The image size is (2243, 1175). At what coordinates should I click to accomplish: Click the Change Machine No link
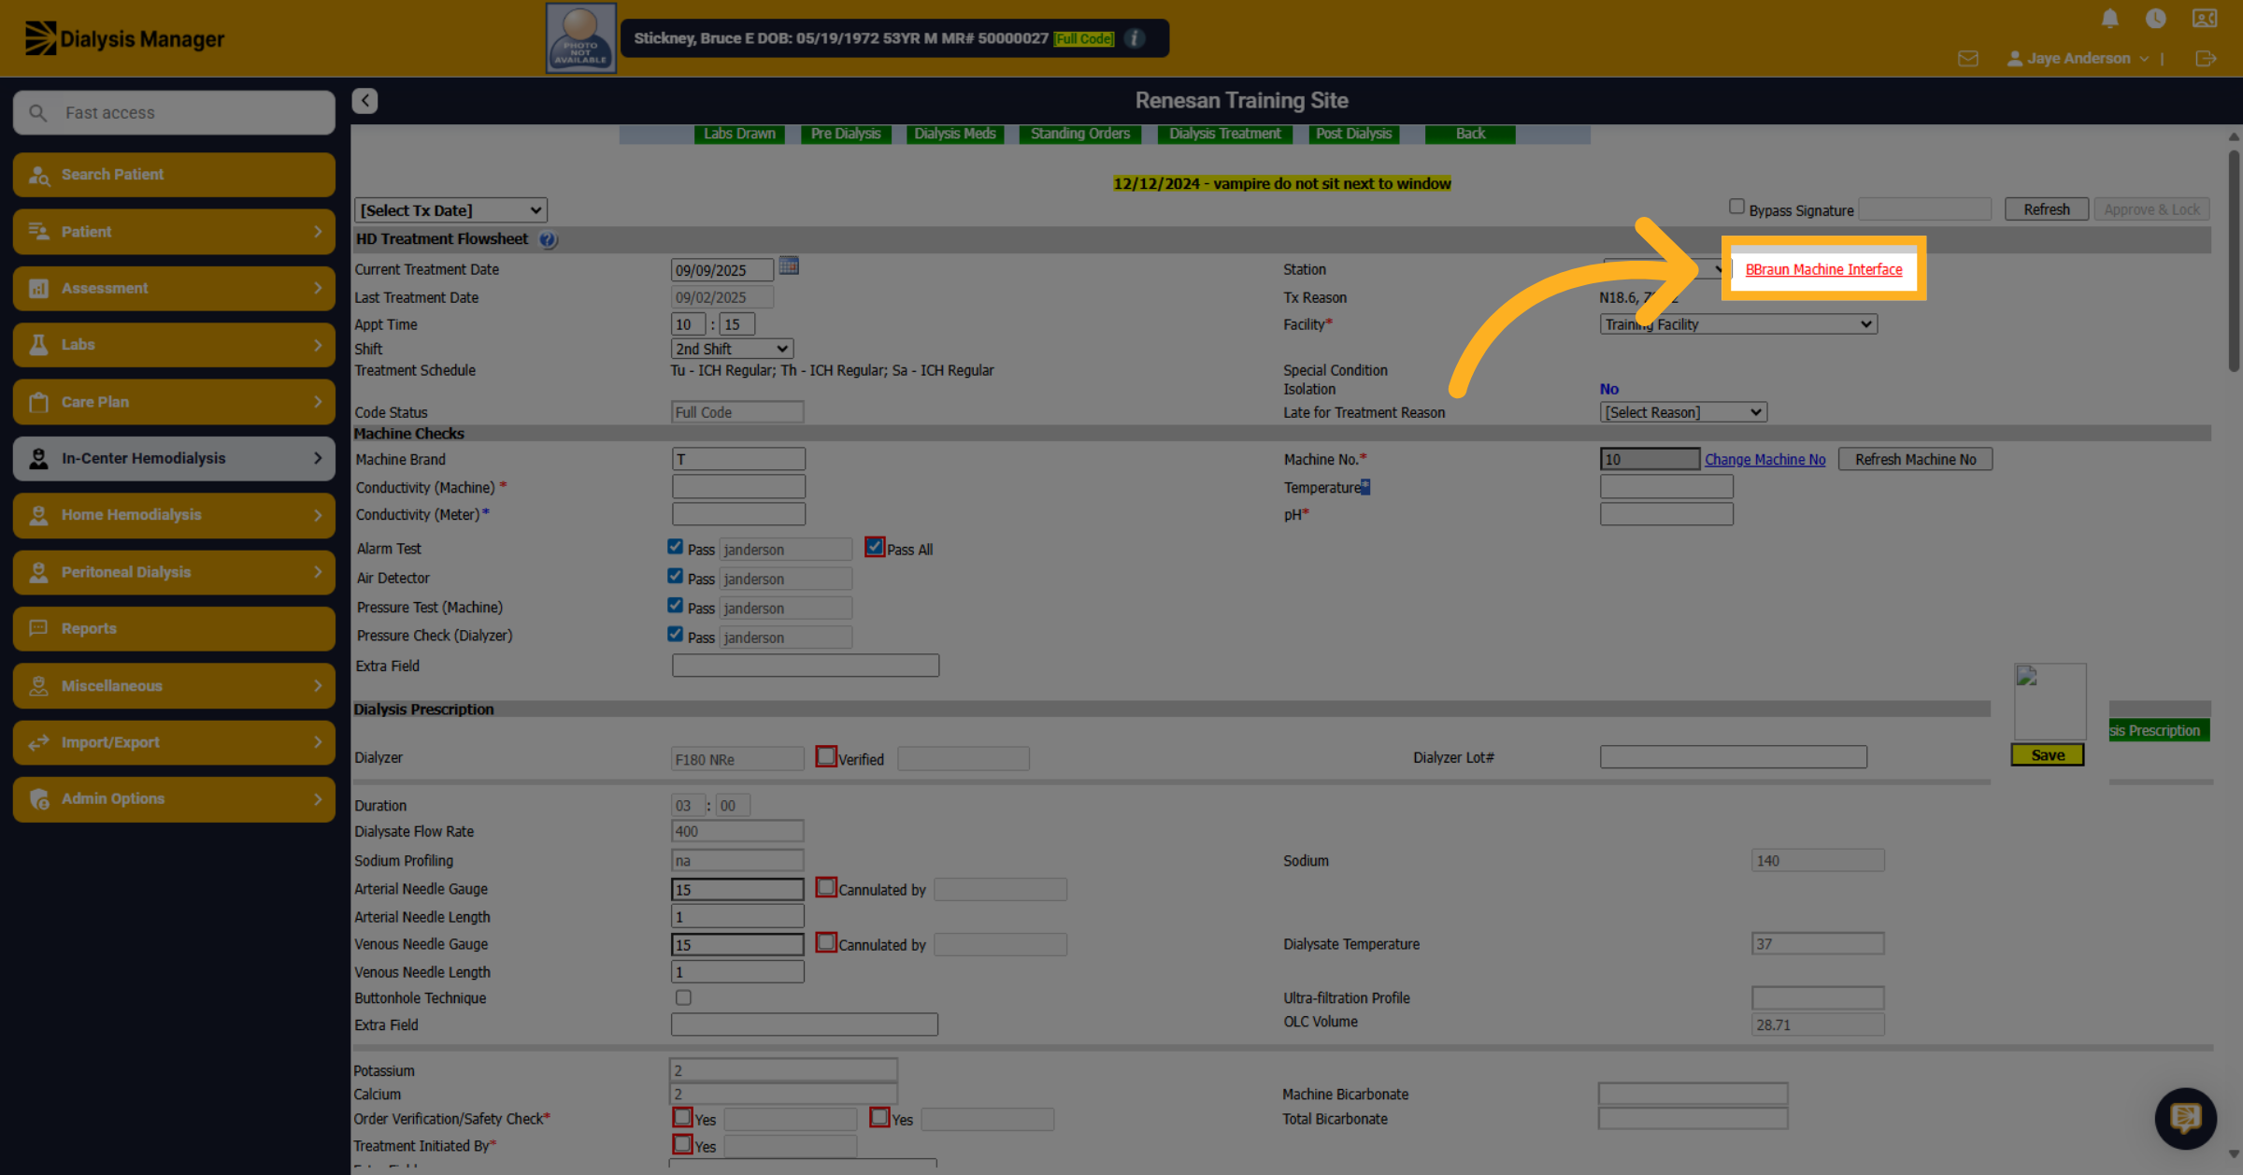point(1764,460)
